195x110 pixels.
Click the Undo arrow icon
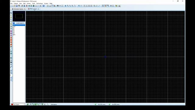[x=79, y=6]
